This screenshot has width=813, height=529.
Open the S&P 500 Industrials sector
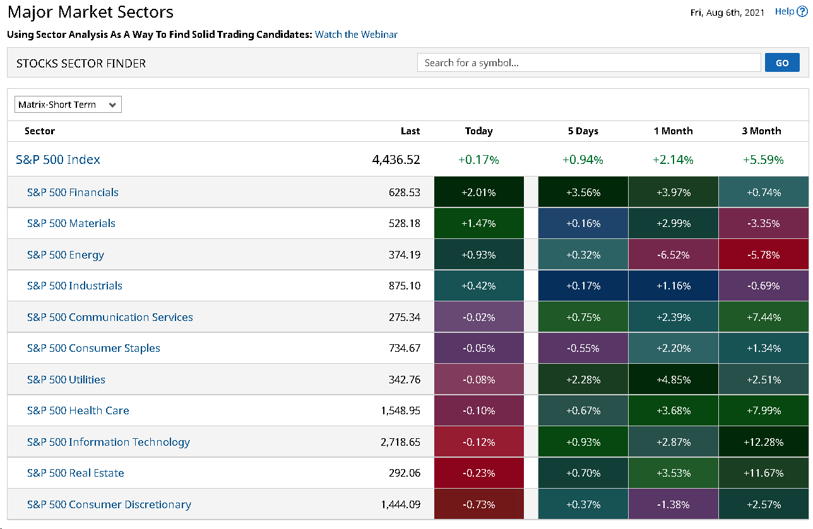pyautogui.click(x=74, y=286)
